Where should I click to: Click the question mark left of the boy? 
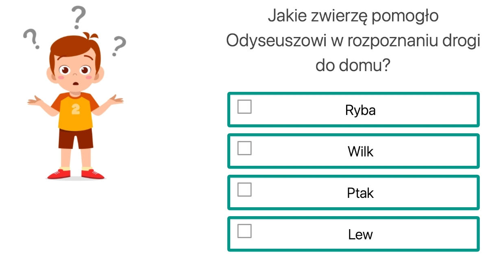[x=30, y=39]
